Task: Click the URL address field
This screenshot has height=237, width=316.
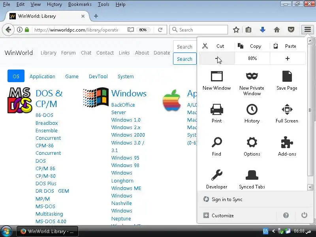Action: [x=76, y=30]
